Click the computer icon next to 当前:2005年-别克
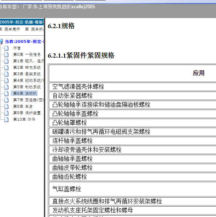The height and width of the screenshot is (217, 216). click(x=1, y=41)
